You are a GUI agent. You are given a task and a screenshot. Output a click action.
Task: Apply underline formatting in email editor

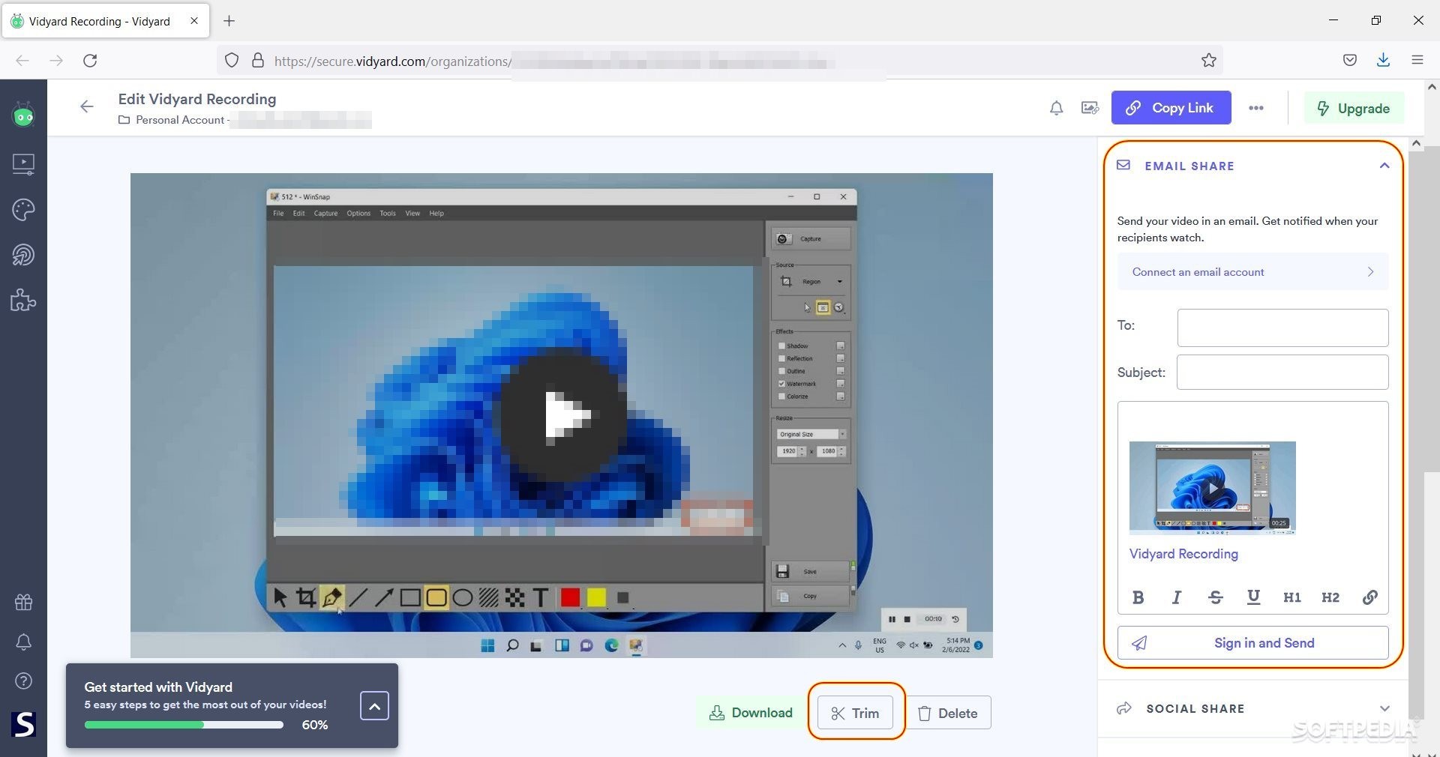tap(1253, 597)
